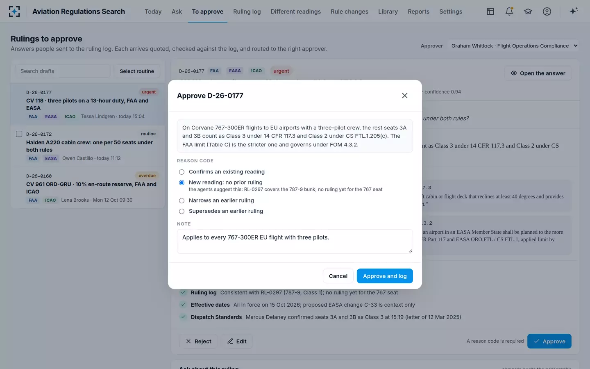Viewport: 590px width, 369px height.
Task: Click the X icon on Reject button
Action: [188, 341]
